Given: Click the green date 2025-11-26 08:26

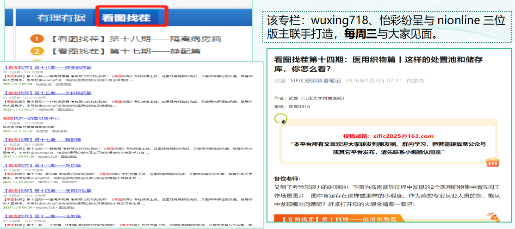Looking at the screenshot, I should [19, 156].
